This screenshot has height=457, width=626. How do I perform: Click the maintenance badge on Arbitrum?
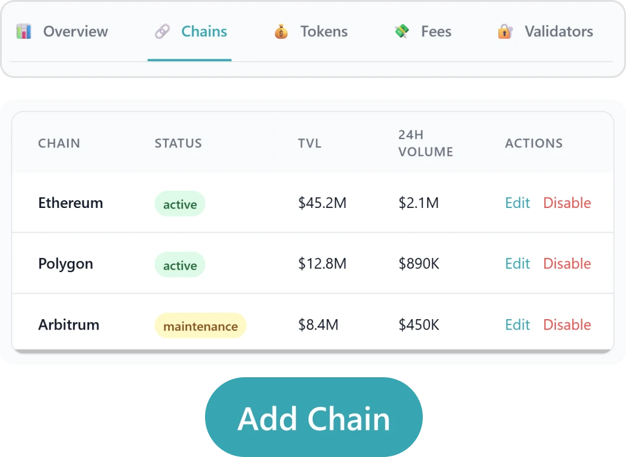(x=200, y=326)
